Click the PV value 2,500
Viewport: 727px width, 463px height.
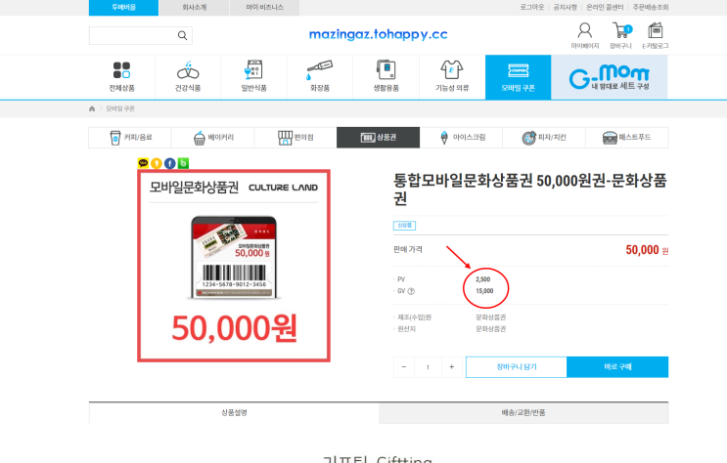tap(482, 279)
